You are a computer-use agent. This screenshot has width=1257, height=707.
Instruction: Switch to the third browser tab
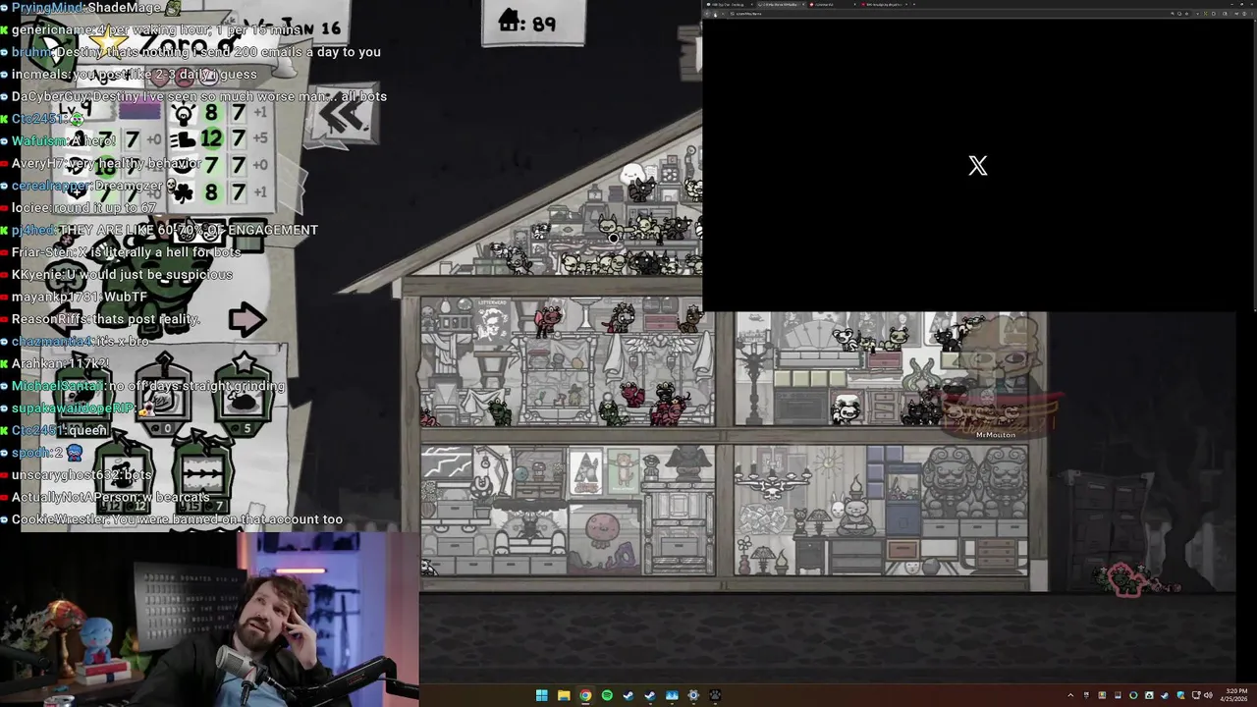pos(833,4)
